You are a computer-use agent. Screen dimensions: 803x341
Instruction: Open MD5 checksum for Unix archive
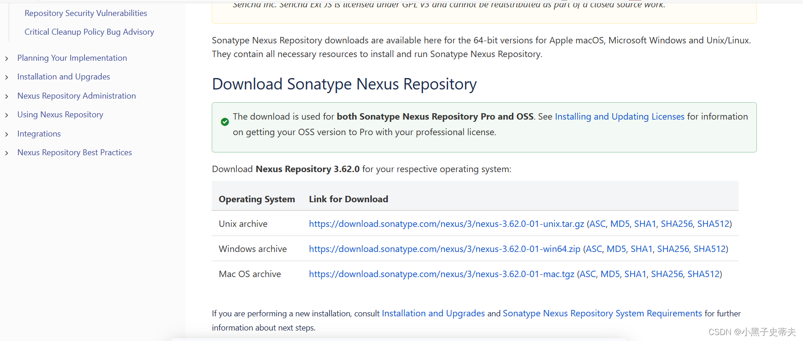point(620,224)
